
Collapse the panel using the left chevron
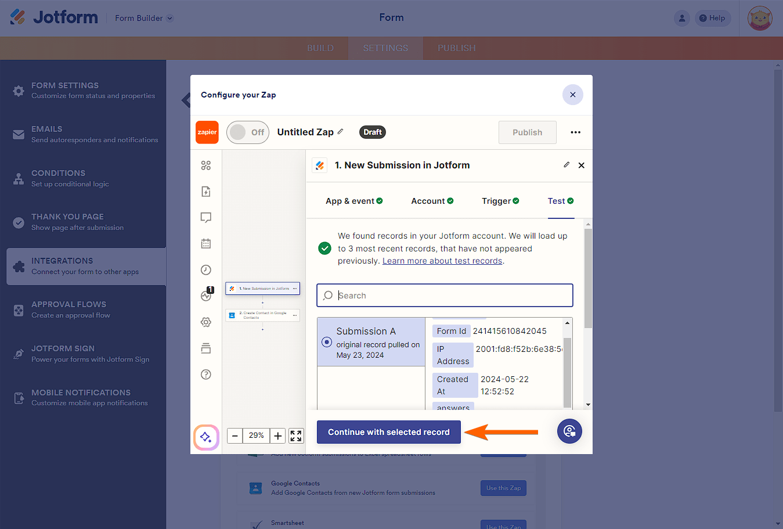(186, 100)
